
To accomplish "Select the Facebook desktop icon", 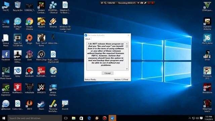I will point(6,55).
